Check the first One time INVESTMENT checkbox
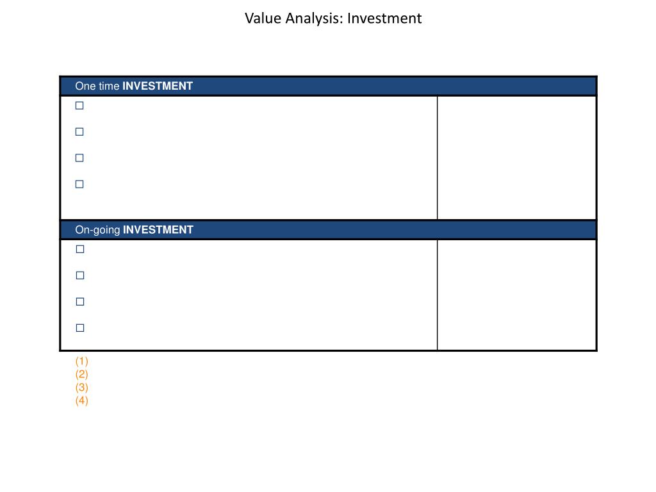Screen dimensions: 656x492 79,106
